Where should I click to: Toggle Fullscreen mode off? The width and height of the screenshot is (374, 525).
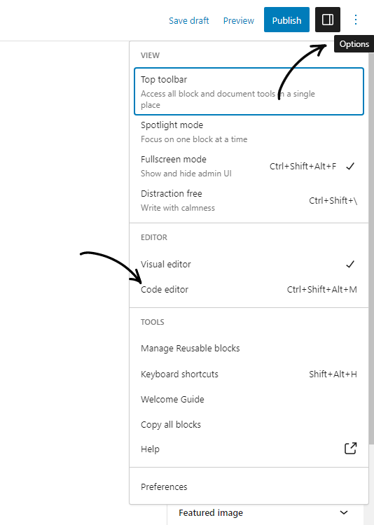[249, 166]
